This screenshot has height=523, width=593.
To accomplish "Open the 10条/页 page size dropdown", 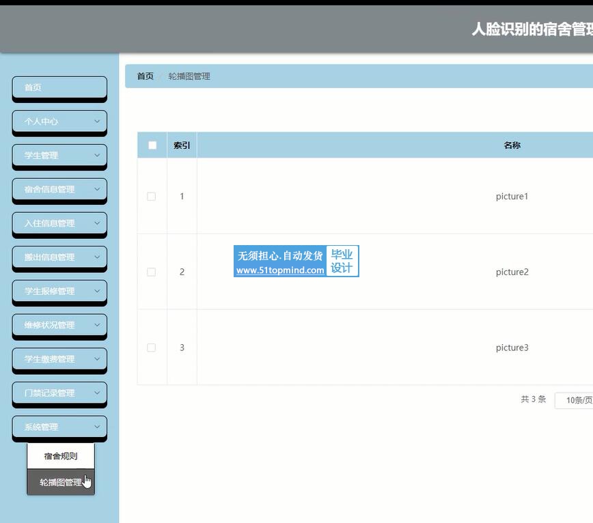I will coord(574,400).
